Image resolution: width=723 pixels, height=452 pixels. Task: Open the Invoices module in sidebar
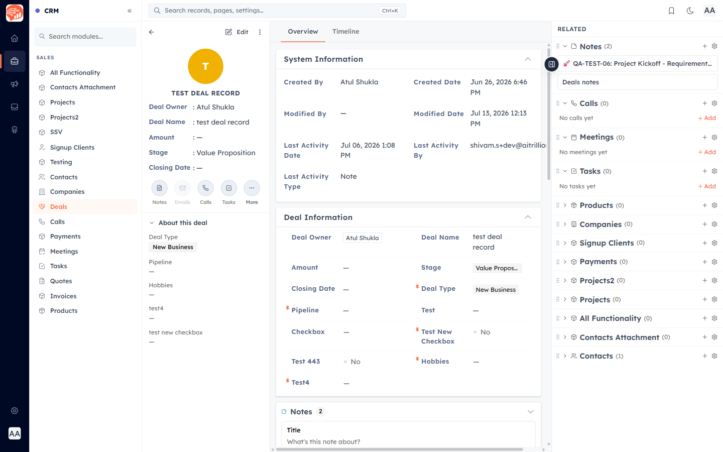(63, 296)
